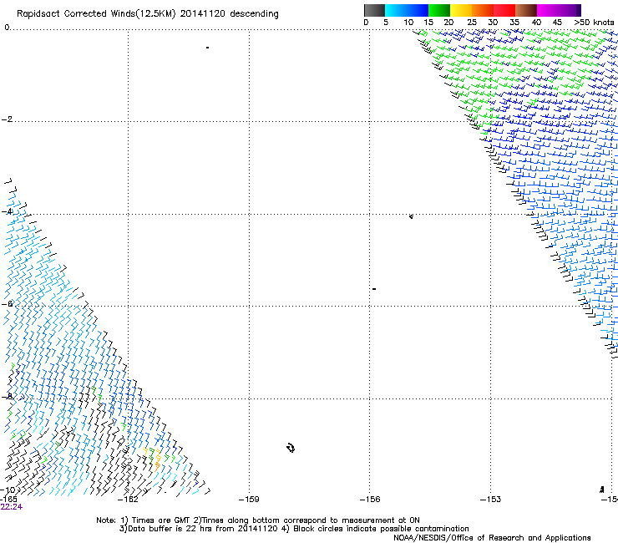Click the '25' legend tick label
The width and height of the screenshot is (618, 543).
point(472,23)
